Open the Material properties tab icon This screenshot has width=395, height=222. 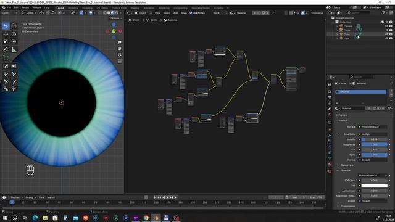coord(330,164)
